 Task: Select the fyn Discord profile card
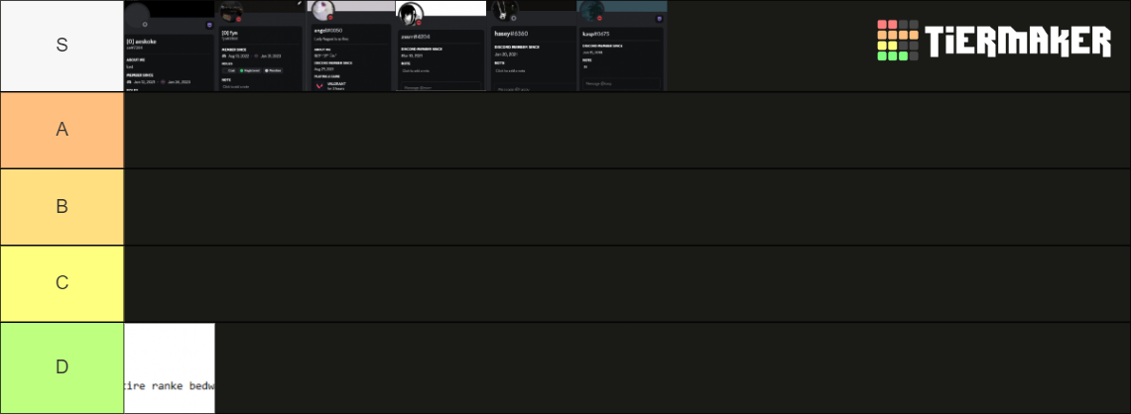click(260, 46)
